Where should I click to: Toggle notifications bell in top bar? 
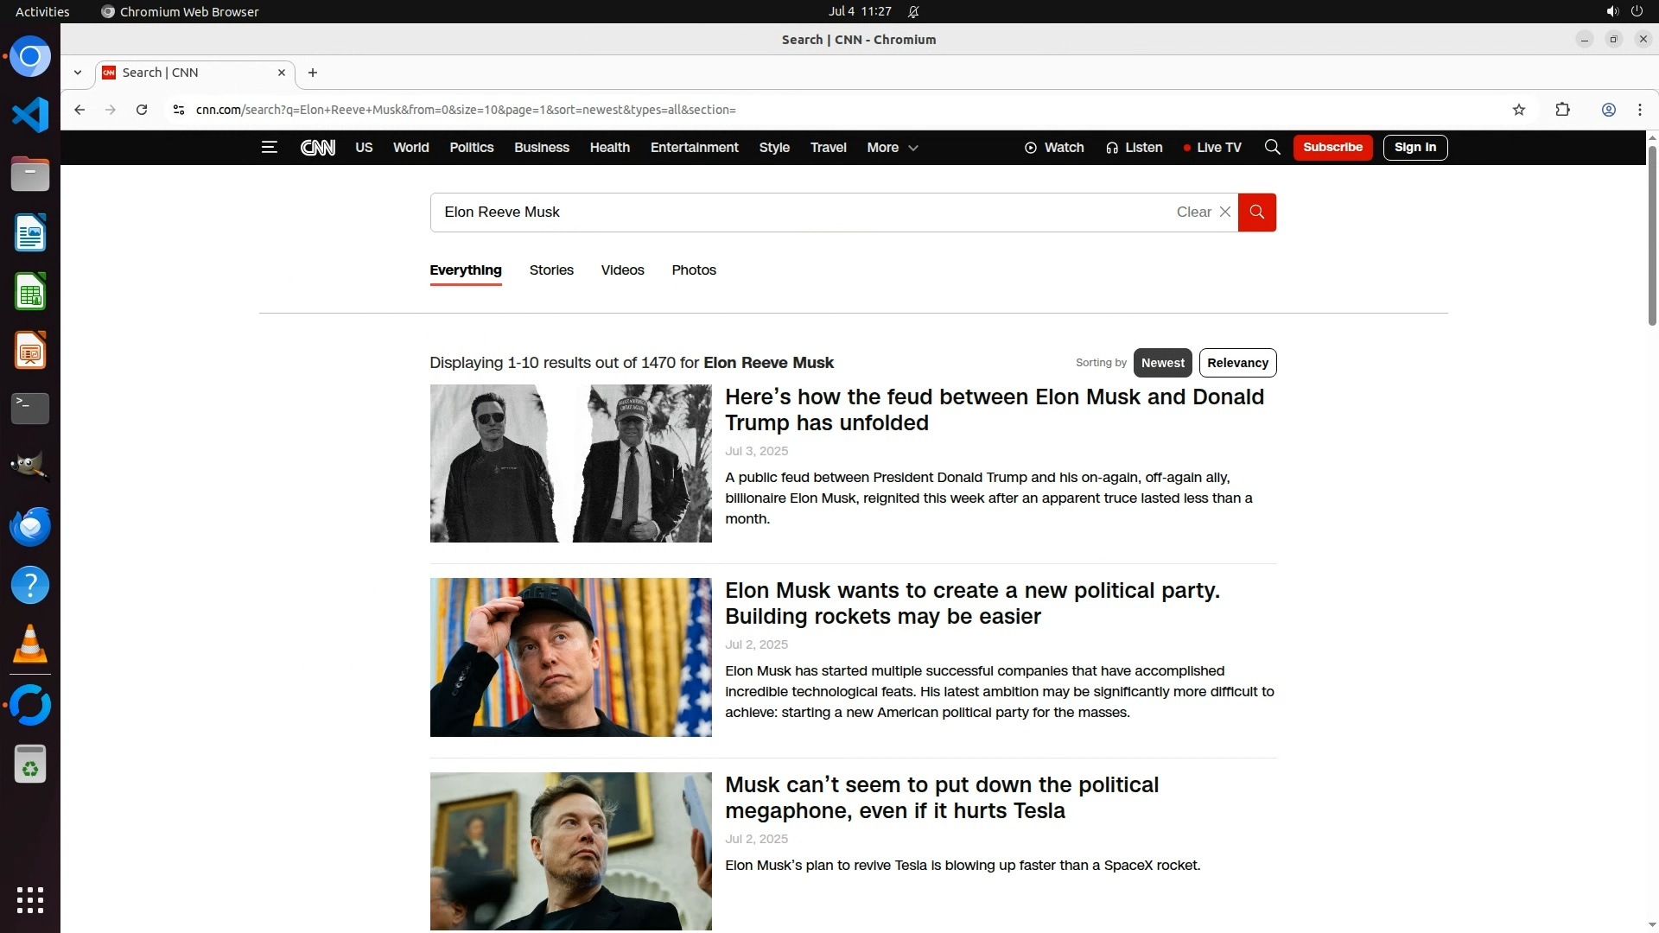point(913,12)
